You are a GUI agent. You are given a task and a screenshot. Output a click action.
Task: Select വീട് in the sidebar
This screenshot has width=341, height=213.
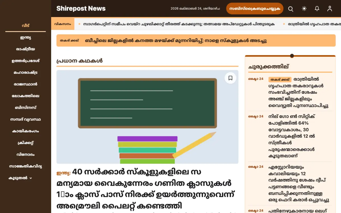click(26, 26)
